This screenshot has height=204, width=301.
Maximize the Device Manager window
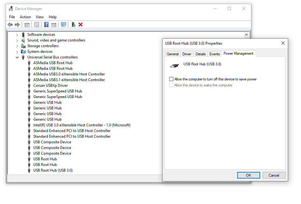(x=229, y=8)
